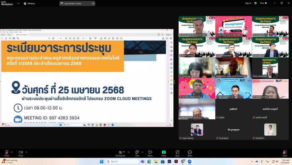Click the Acrobat print icon
The width and height of the screenshot is (292, 165).
(x=14, y=39)
